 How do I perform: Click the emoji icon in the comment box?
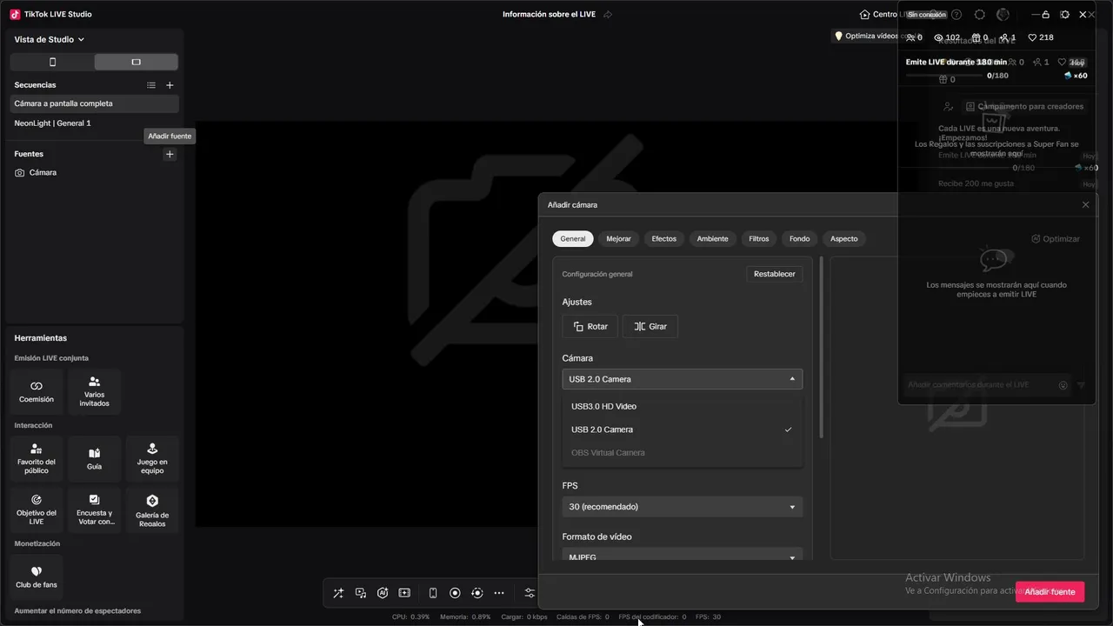point(1063,385)
